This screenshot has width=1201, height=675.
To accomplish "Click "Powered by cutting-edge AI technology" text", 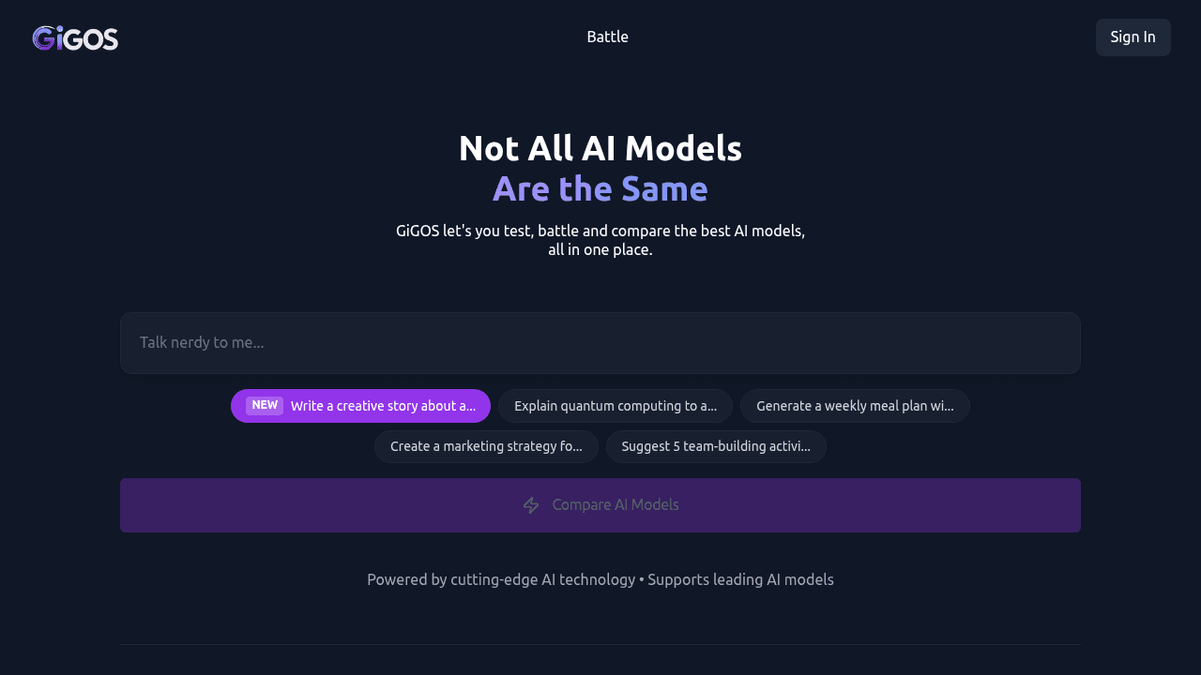I will 501,579.
